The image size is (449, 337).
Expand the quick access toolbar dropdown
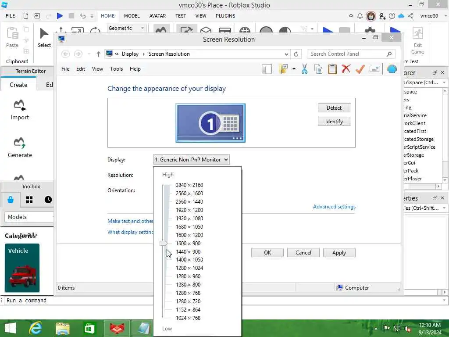pyautogui.click(x=92, y=16)
